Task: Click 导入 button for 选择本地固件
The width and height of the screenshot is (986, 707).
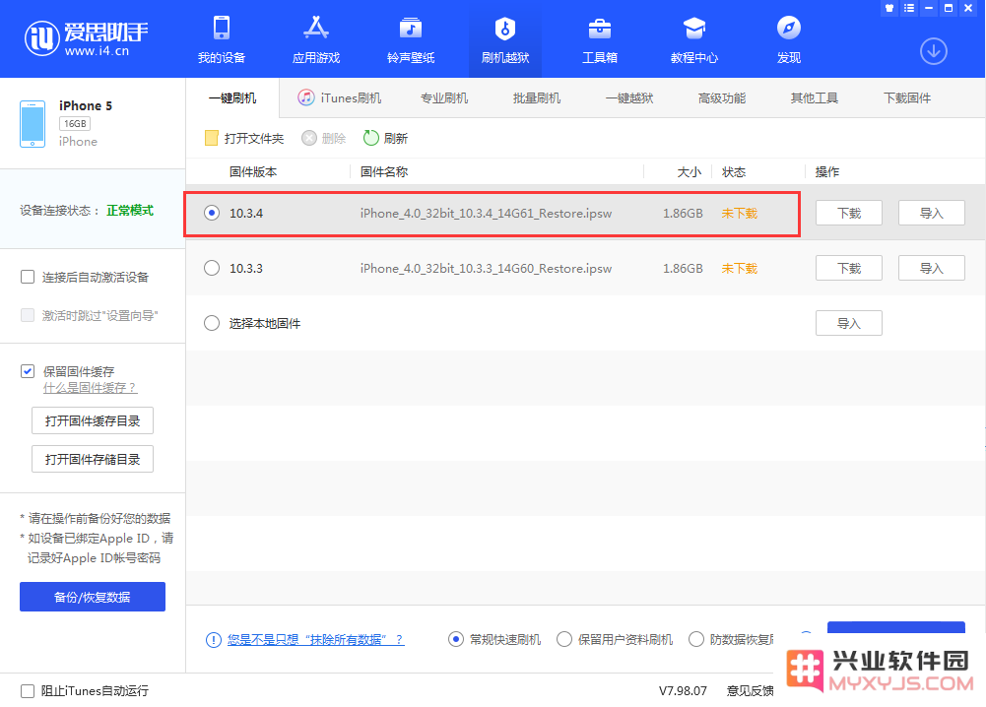Action: 849,323
